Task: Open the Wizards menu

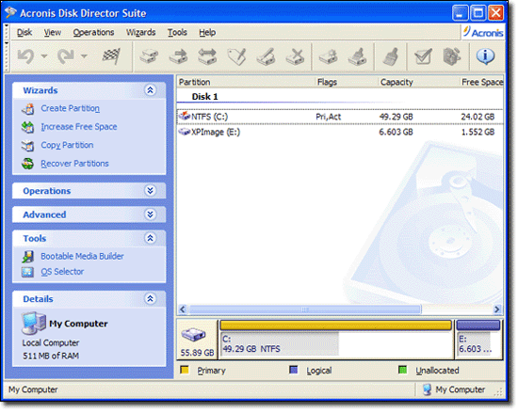Action: (140, 32)
